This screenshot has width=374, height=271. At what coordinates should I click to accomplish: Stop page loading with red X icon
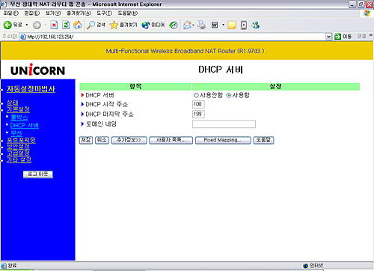click(x=54, y=25)
